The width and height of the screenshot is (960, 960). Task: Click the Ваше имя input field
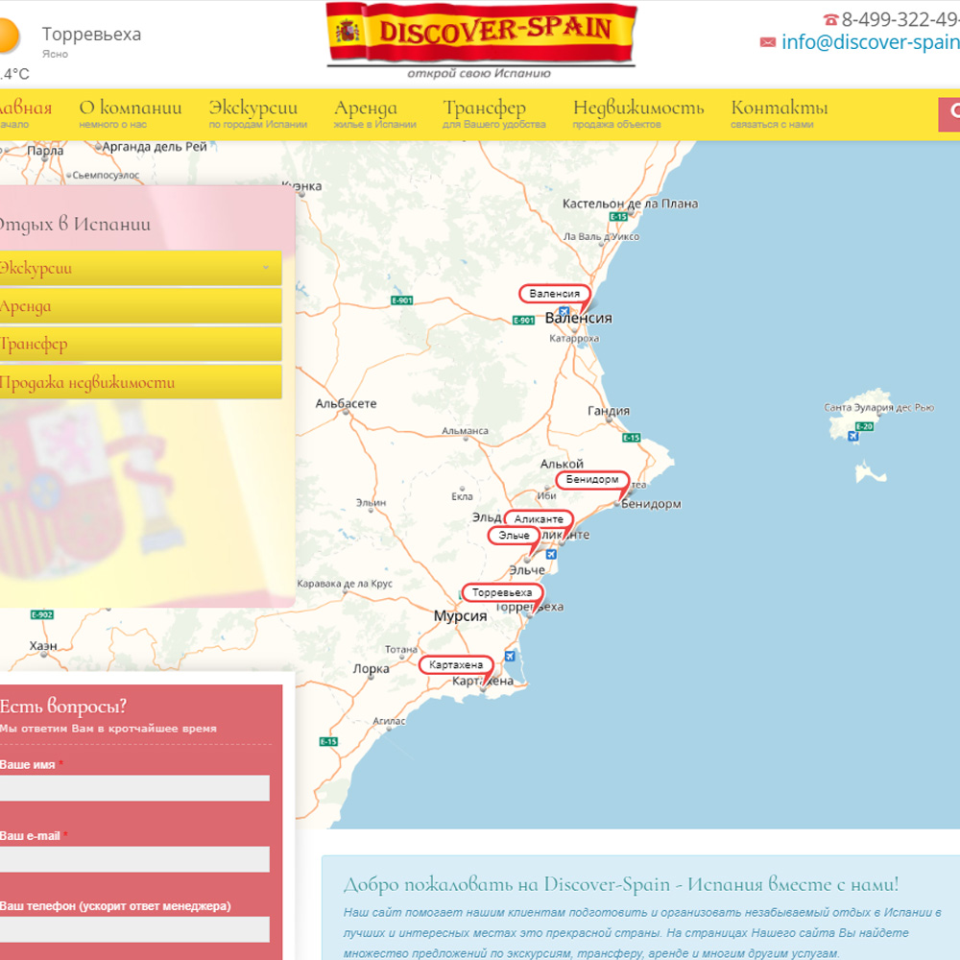point(134,788)
